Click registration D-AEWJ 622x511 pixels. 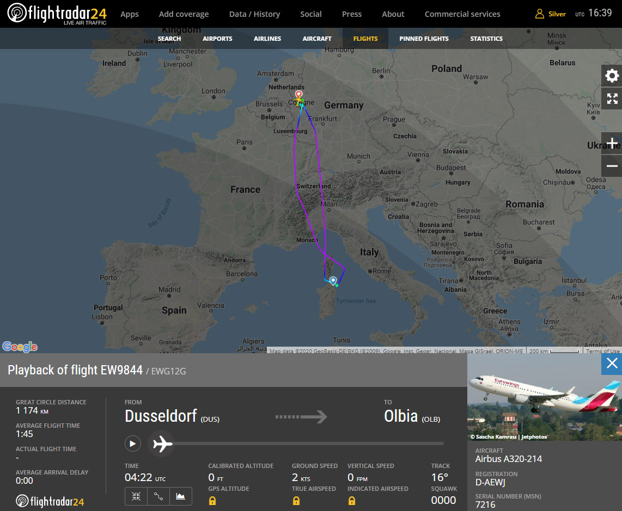490,483
